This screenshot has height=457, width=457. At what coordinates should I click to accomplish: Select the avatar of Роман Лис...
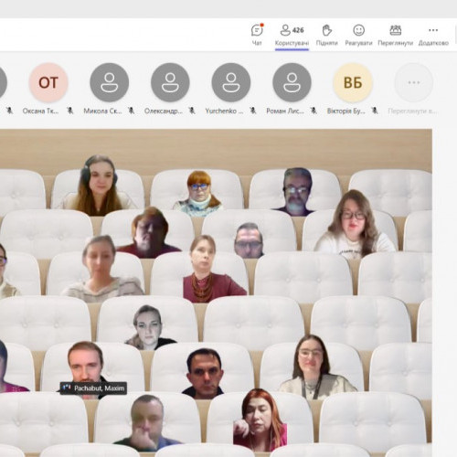coord(292,82)
